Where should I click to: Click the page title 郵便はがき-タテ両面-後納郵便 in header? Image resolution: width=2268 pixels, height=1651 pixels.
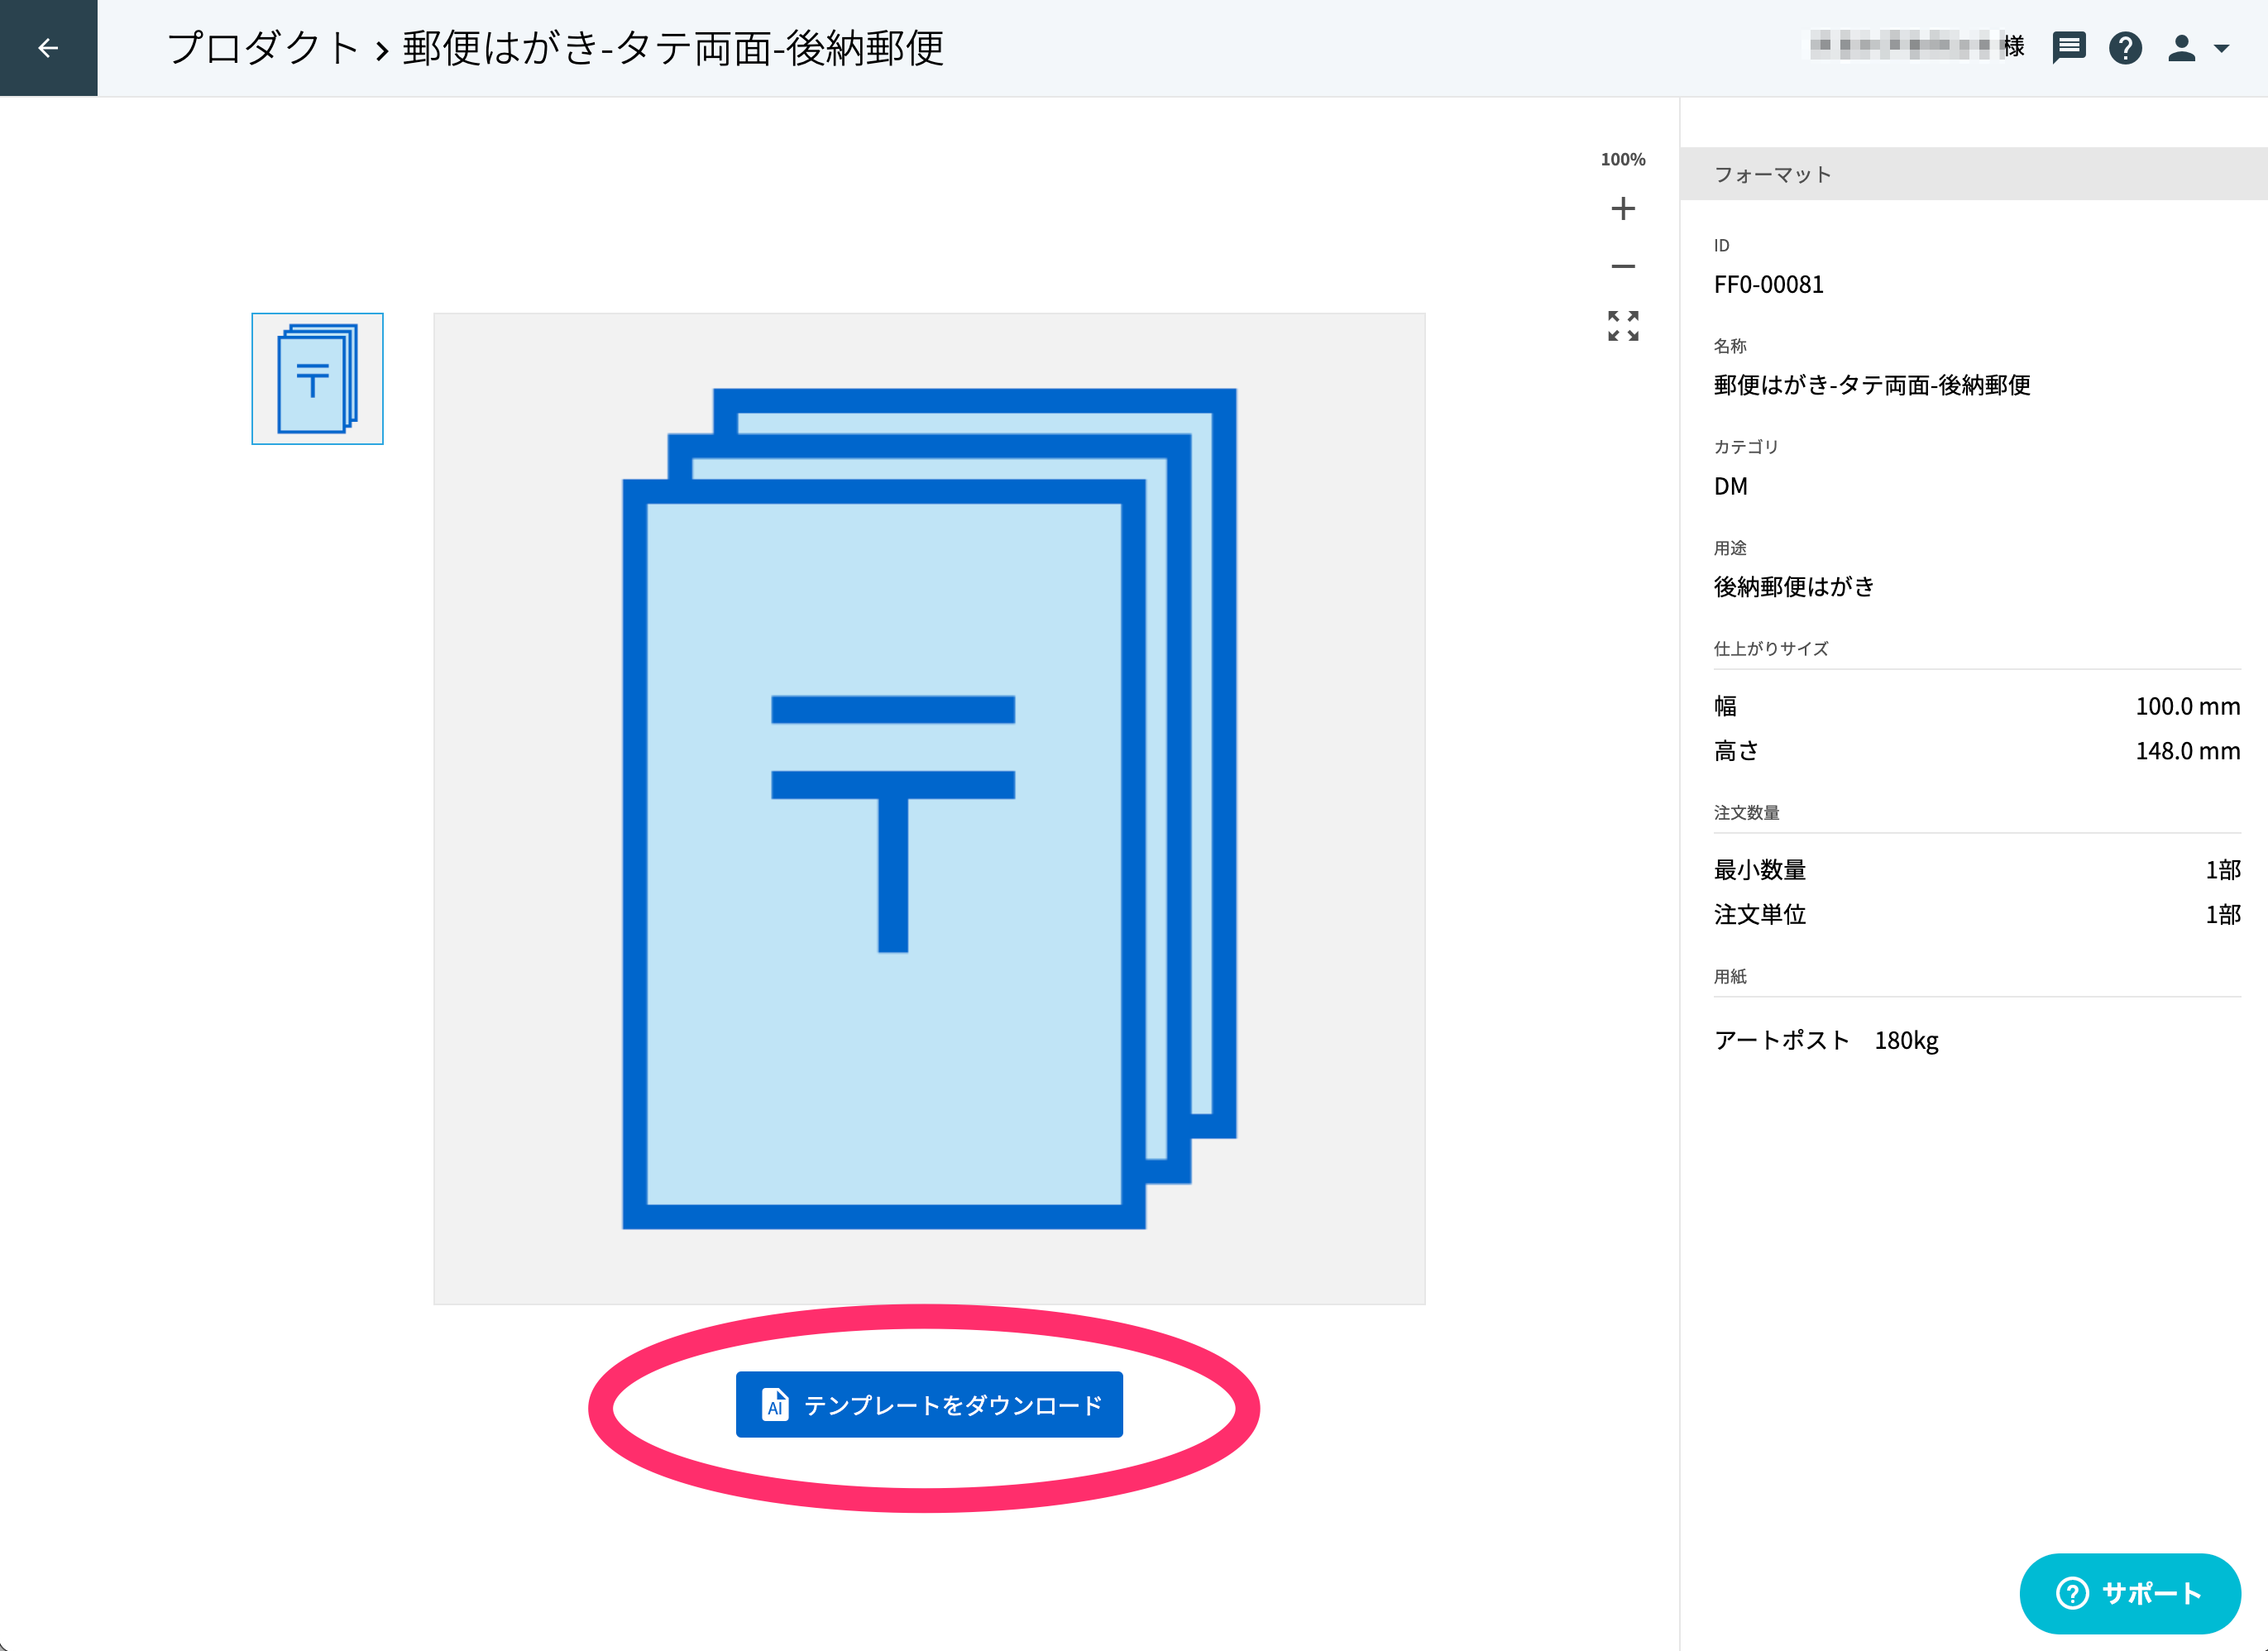click(x=673, y=48)
